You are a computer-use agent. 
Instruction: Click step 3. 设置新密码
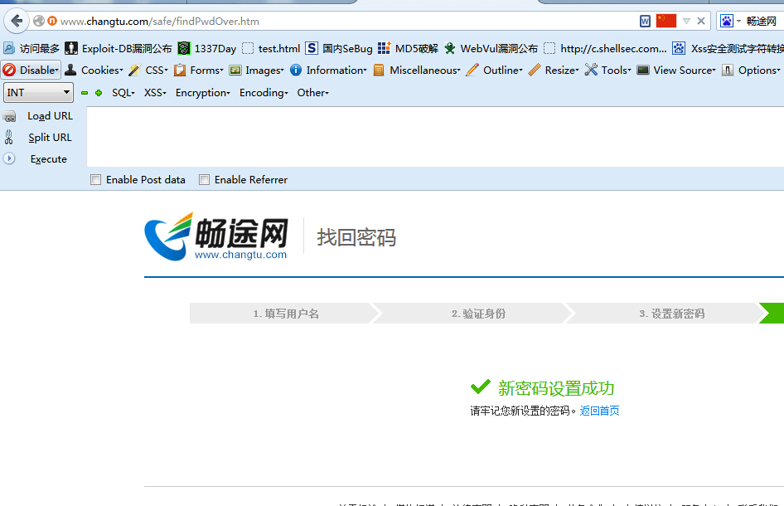pos(672,314)
